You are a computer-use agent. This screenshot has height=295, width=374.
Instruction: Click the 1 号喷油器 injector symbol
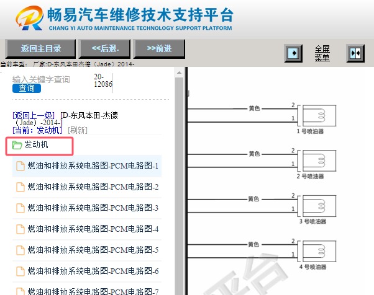click(x=319, y=116)
